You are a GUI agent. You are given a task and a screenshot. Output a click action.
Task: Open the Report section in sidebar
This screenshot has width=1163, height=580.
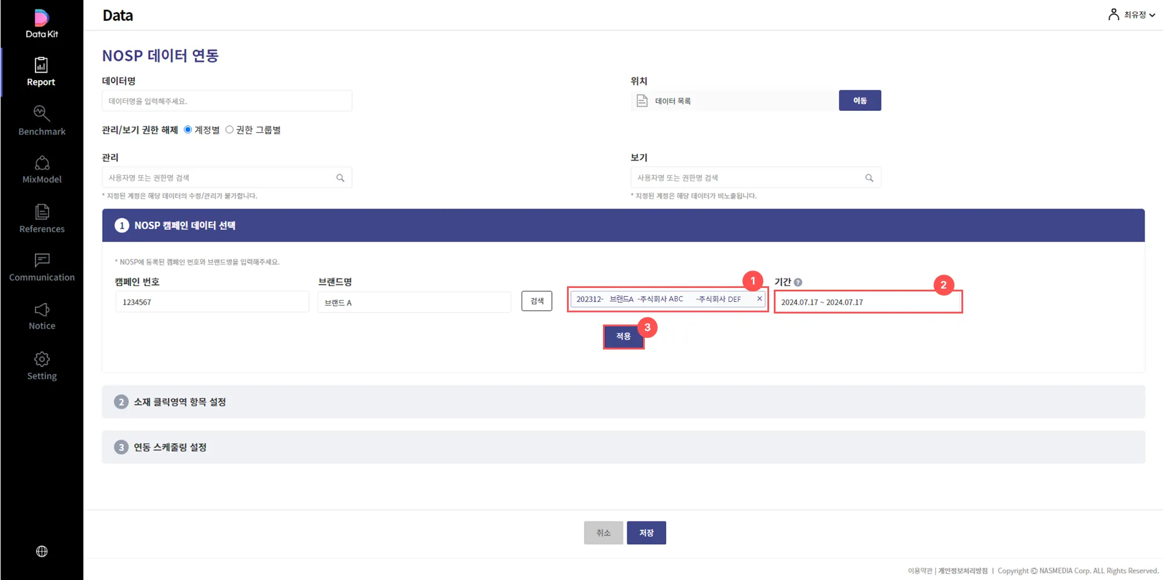tap(41, 72)
